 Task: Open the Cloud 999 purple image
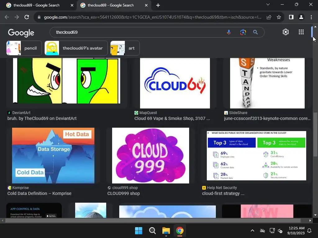pos(151,156)
